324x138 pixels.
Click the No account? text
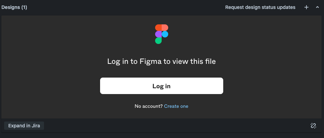coord(149,106)
